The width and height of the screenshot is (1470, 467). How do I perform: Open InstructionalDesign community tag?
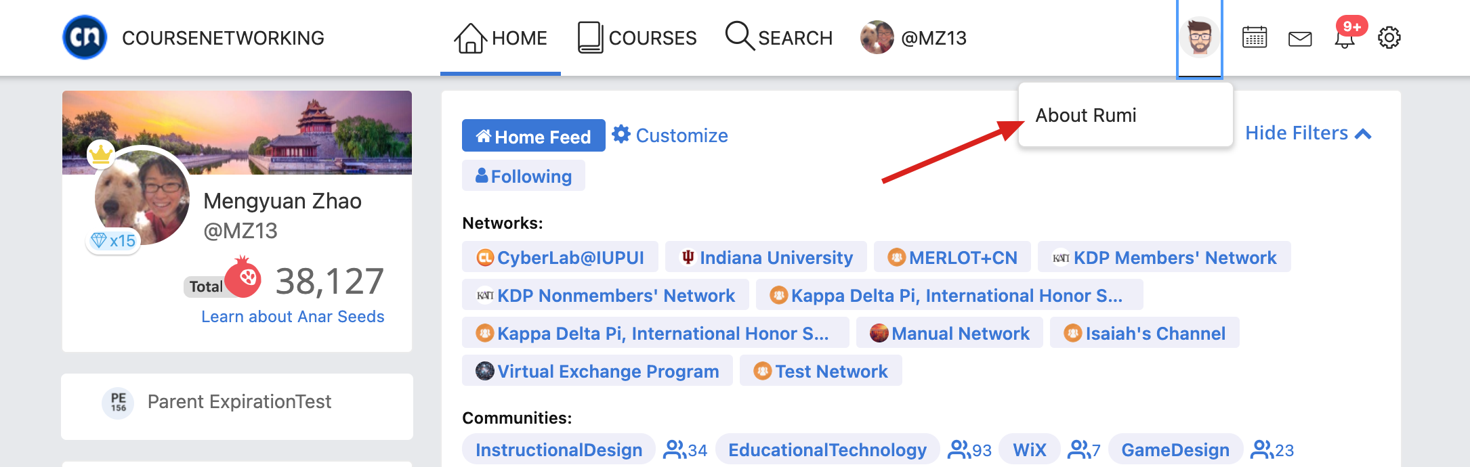pos(559,450)
